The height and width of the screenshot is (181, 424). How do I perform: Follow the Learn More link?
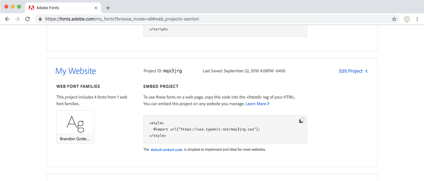pyautogui.click(x=257, y=104)
